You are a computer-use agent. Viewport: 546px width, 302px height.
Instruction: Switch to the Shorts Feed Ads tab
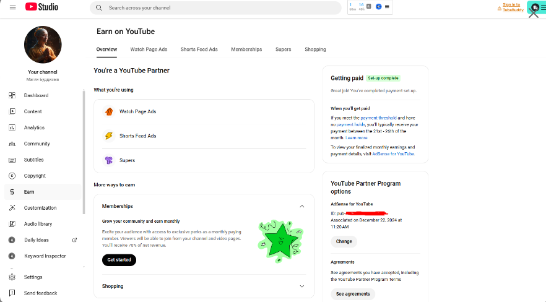coord(199,50)
